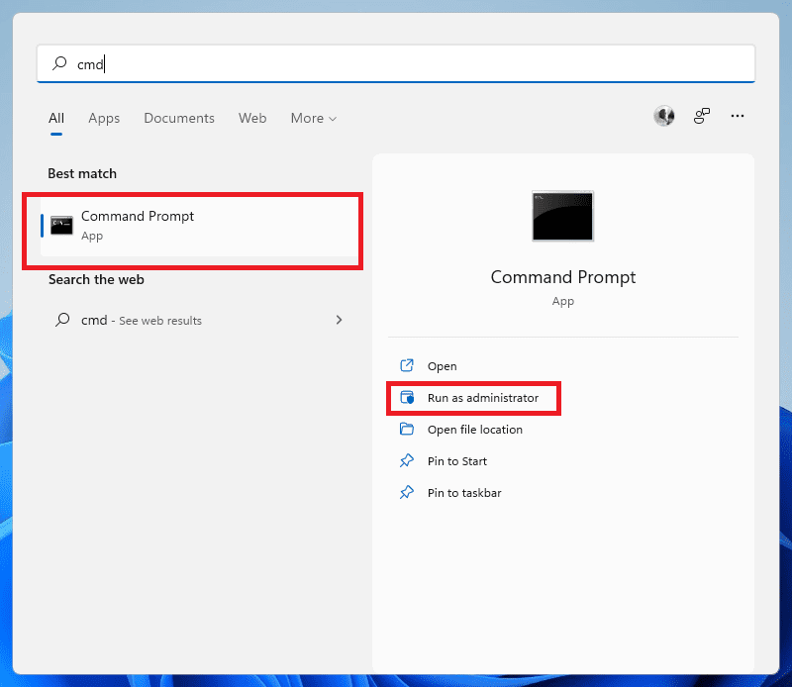
Task: Click Open for Command Prompt
Action: [x=442, y=366]
